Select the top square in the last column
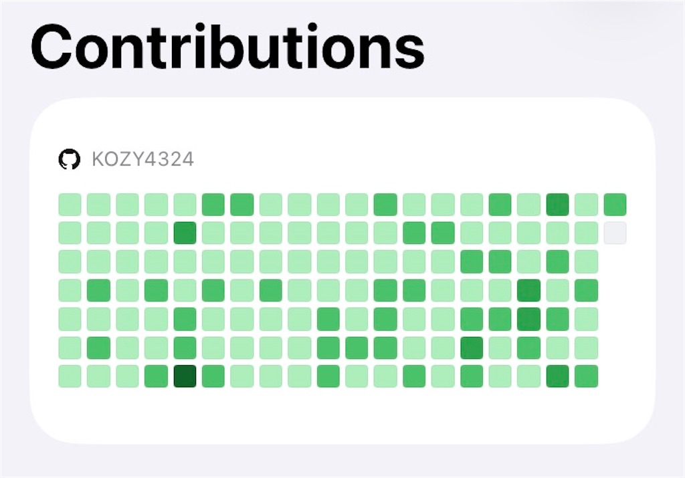This screenshot has height=478, width=685. pos(615,205)
